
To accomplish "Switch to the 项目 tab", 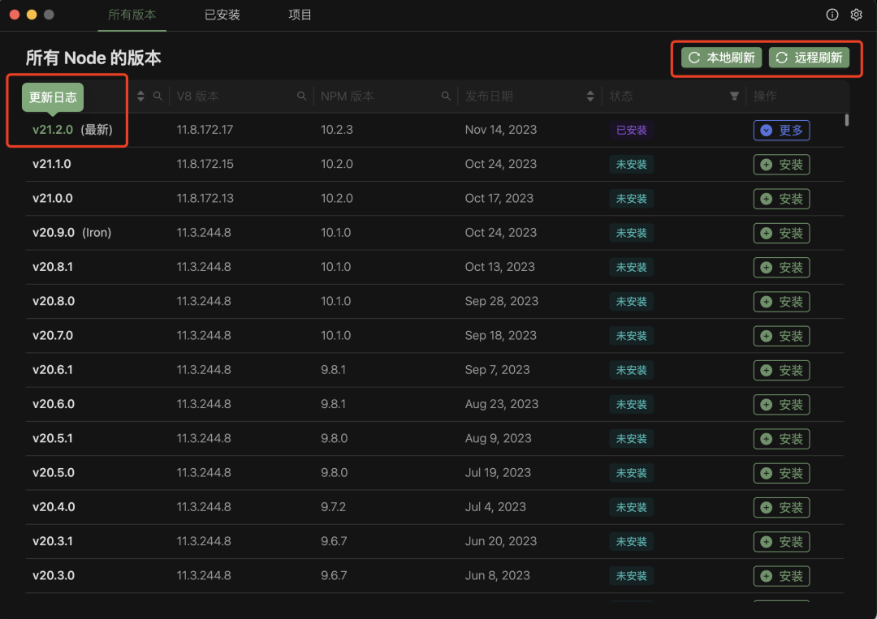I will (300, 15).
